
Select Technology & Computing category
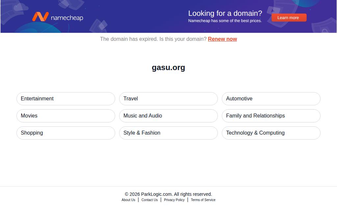tap(271, 133)
